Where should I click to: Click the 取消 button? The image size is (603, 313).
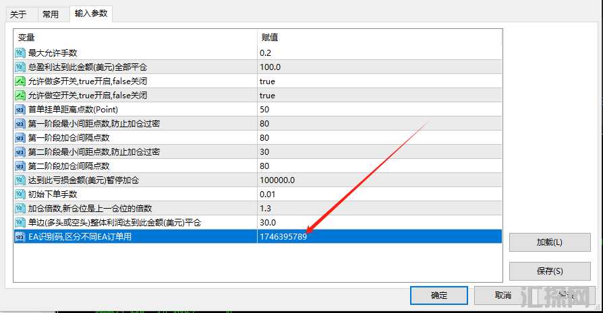(503, 295)
